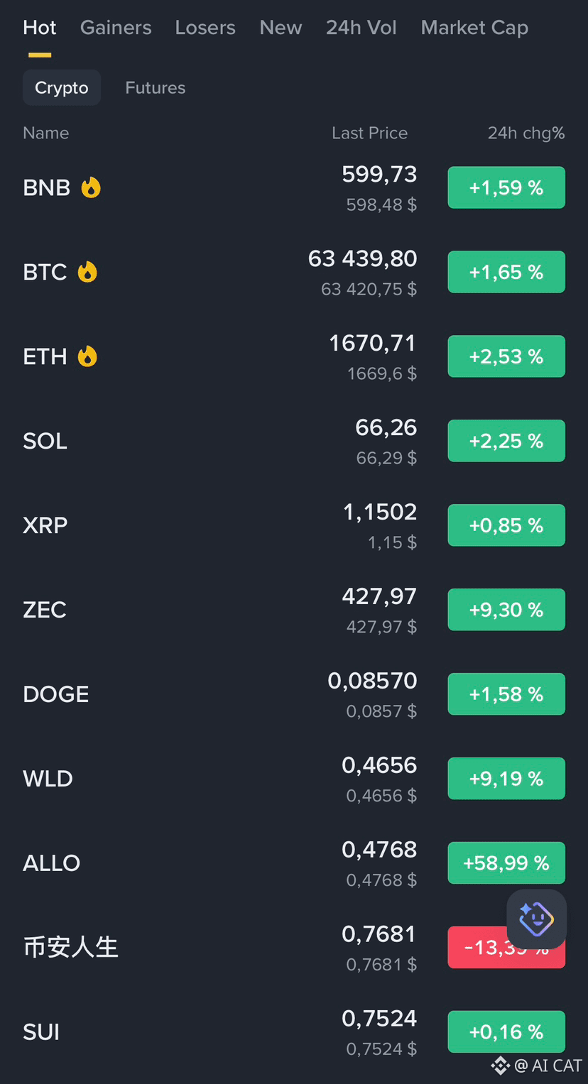Tap the fire icon beside BTC
This screenshot has width=588, height=1084.
click(x=87, y=272)
